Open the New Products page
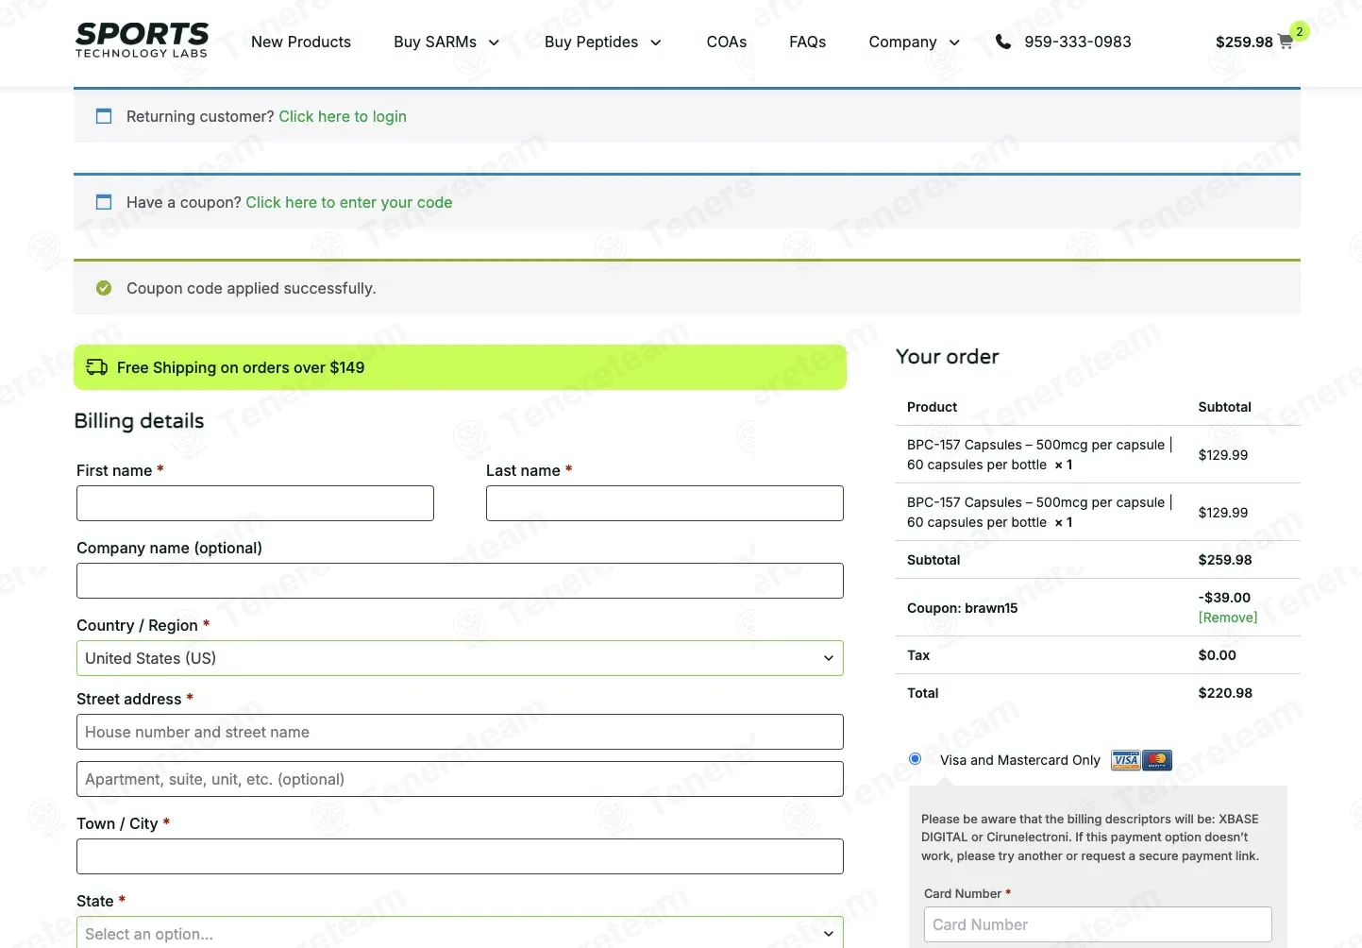 coord(301,42)
